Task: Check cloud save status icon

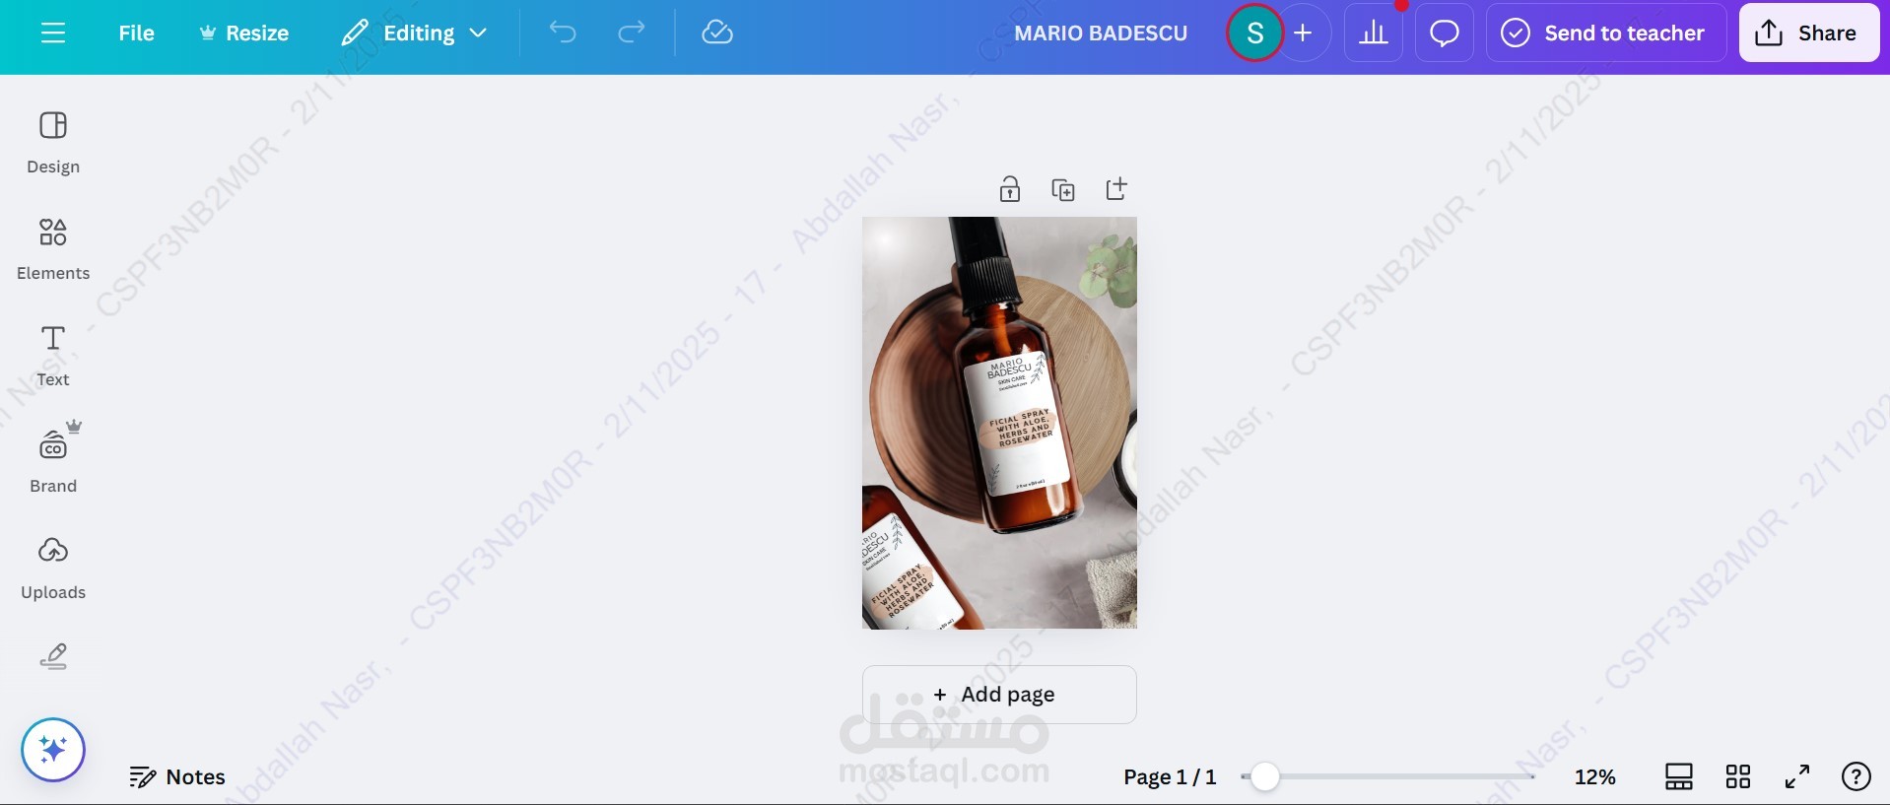Action: click(x=717, y=34)
